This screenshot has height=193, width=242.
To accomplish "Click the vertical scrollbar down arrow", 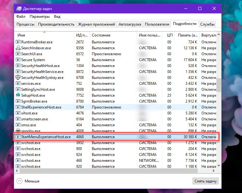I will tap(219, 166).
